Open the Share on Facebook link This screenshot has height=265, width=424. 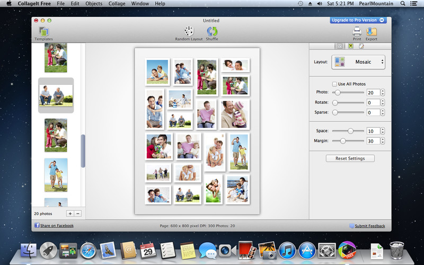click(x=57, y=226)
